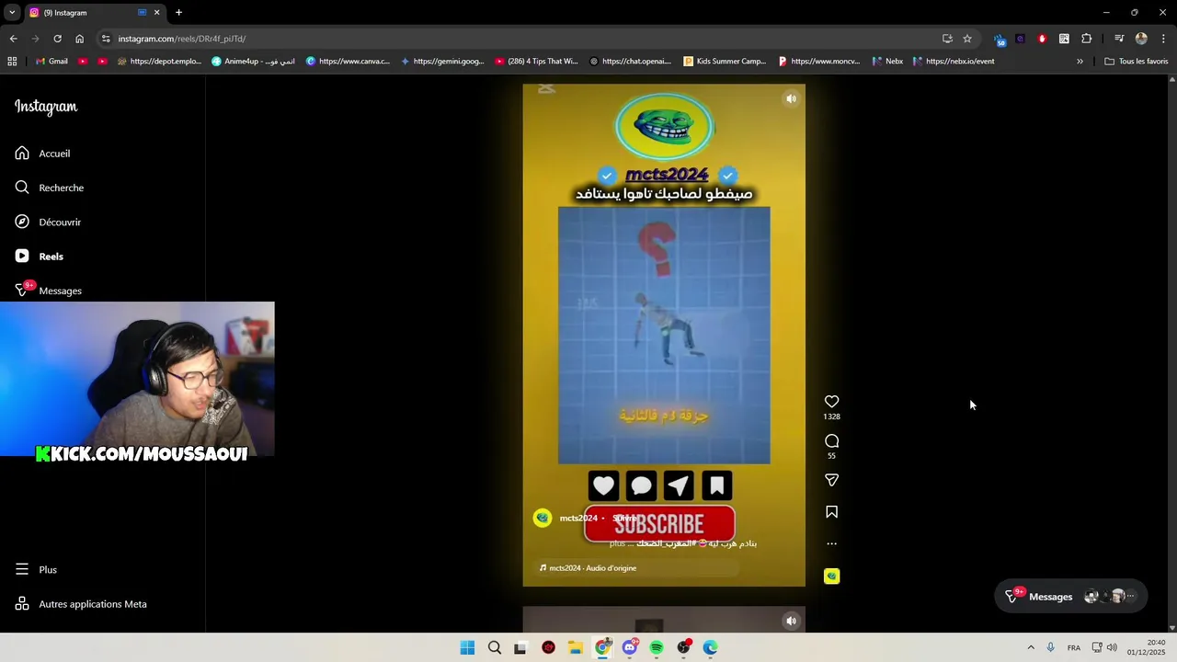Image resolution: width=1177 pixels, height=662 pixels.
Task: Open comments on the reel showing 55
Action: 831,441
